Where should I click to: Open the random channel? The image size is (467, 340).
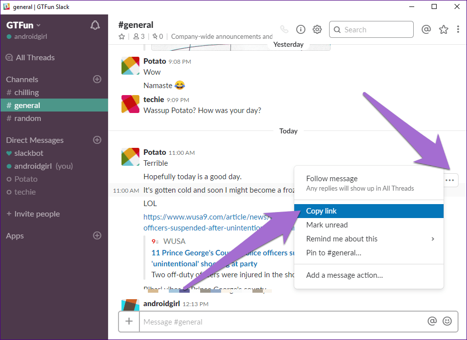tap(54, 118)
